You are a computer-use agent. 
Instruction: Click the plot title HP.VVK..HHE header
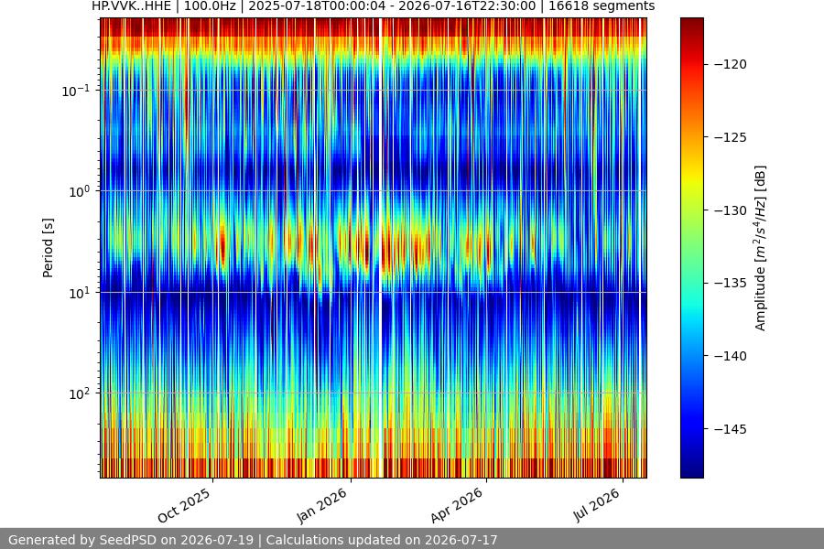[374, 6]
